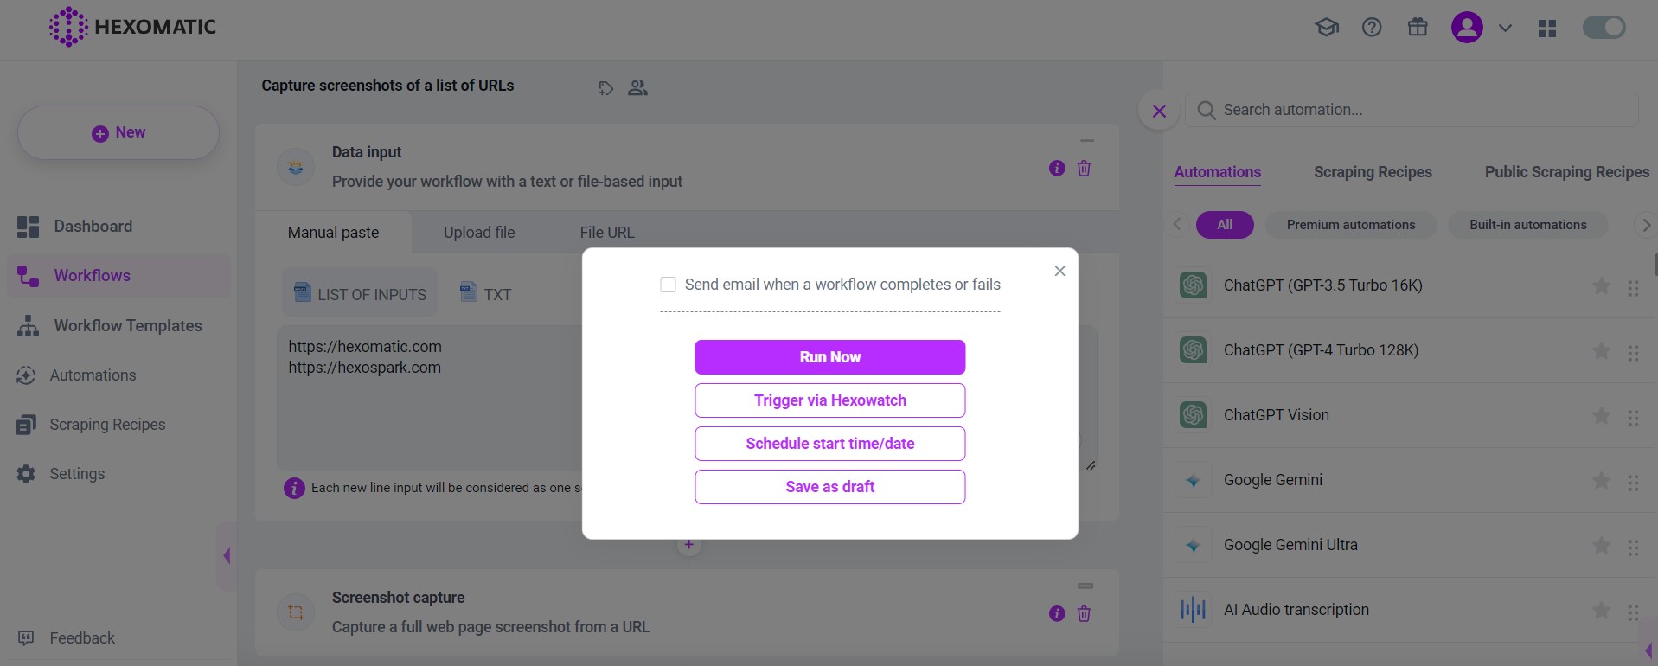Open the Scraping Recipes tab
1658x666 pixels.
tap(1372, 172)
